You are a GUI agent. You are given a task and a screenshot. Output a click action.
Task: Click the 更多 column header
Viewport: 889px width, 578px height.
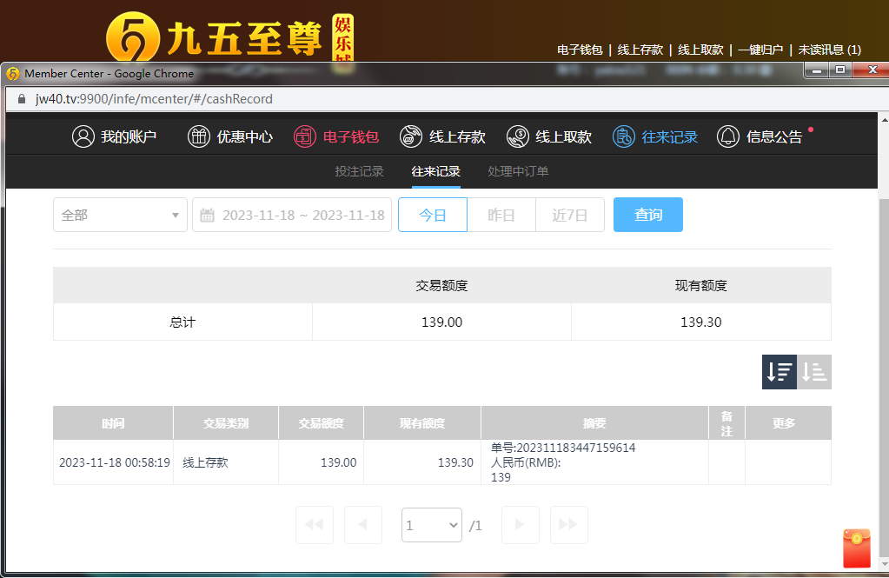coord(788,423)
